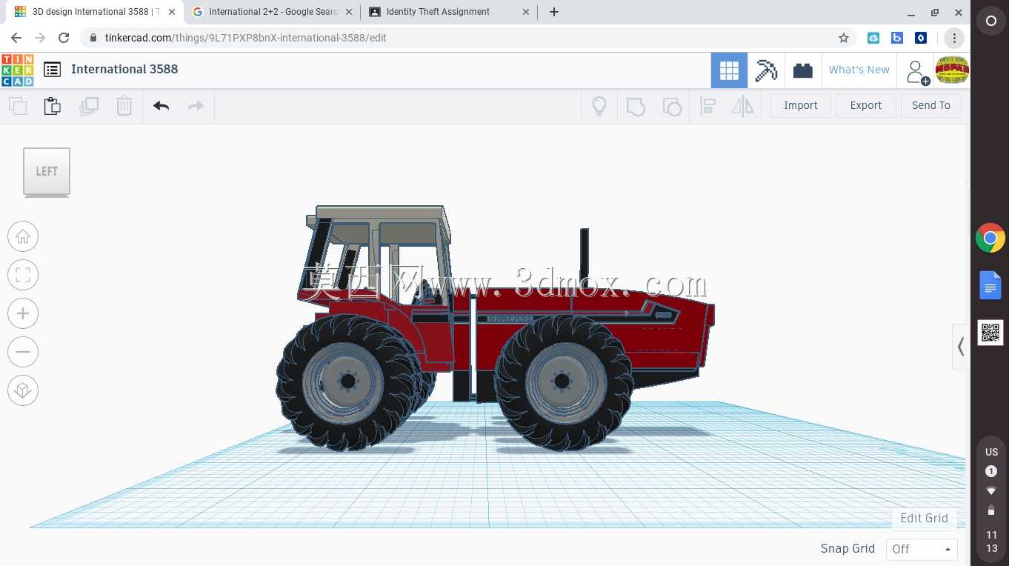
Task: Open Google Docs from the shelf
Action: coord(990,286)
